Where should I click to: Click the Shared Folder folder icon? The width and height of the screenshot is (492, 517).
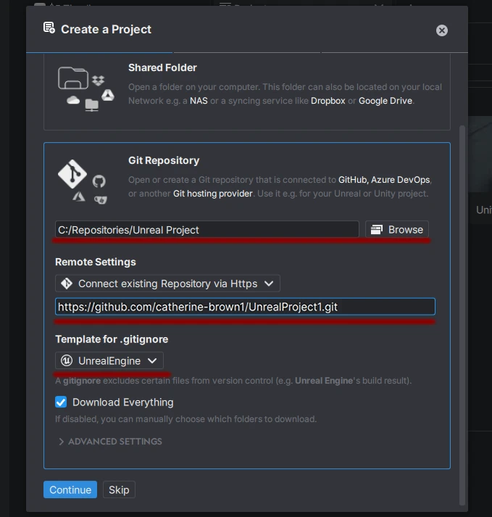click(73, 78)
